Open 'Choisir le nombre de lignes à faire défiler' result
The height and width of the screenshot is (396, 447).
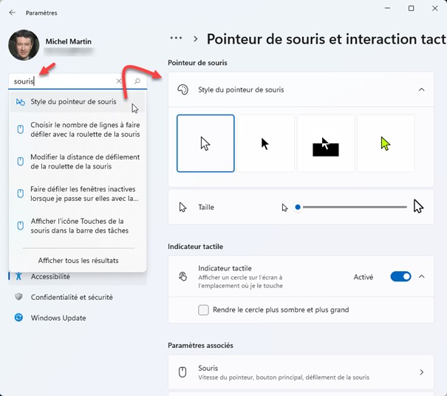click(x=78, y=129)
